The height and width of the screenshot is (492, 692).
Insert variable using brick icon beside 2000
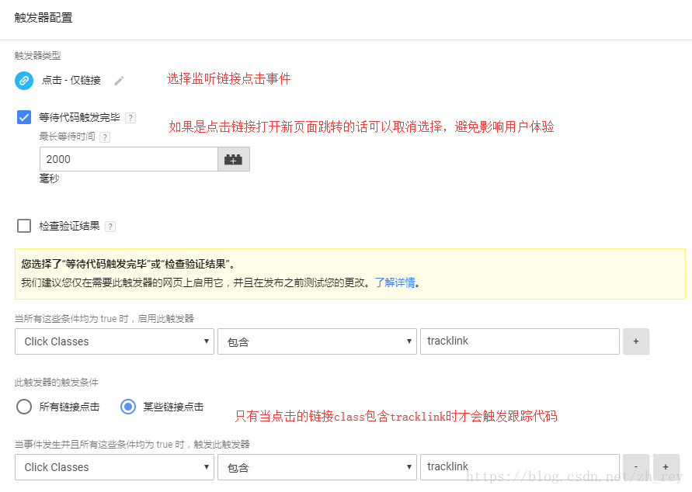(x=234, y=159)
